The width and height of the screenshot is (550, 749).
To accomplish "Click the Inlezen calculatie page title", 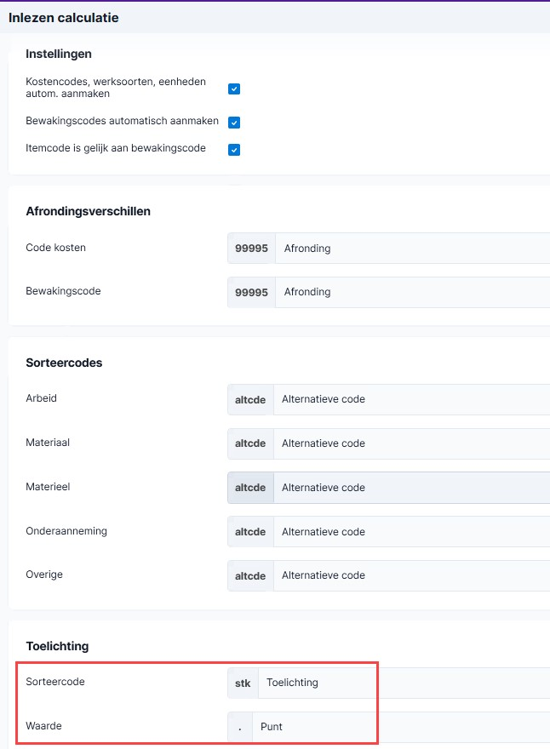I will (64, 18).
